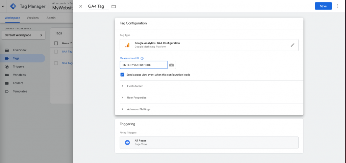Check the GA4 Tag row checkbox
The height and width of the screenshot is (163, 346).
click(x=56, y=52)
